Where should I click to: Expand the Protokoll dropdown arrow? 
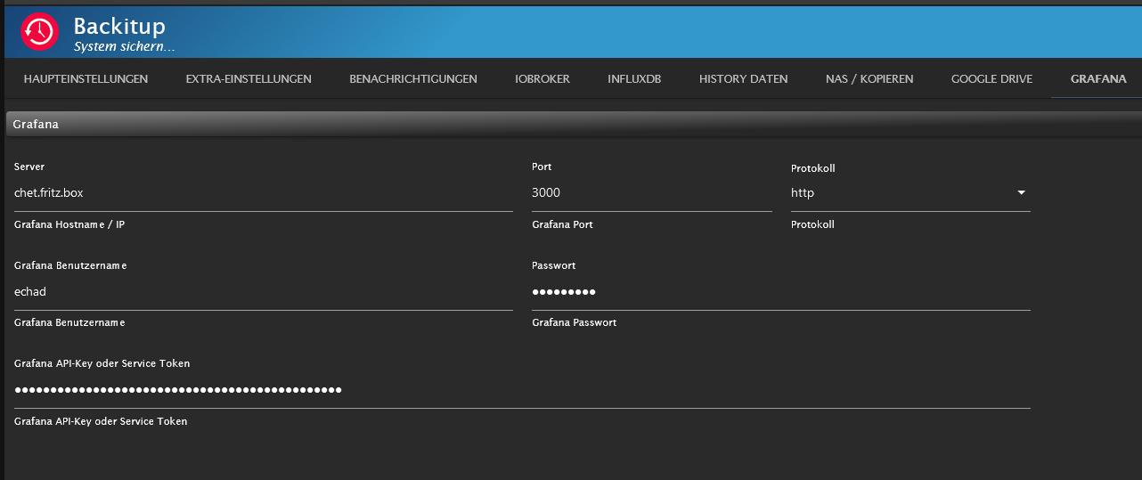[x=1021, y=192]
